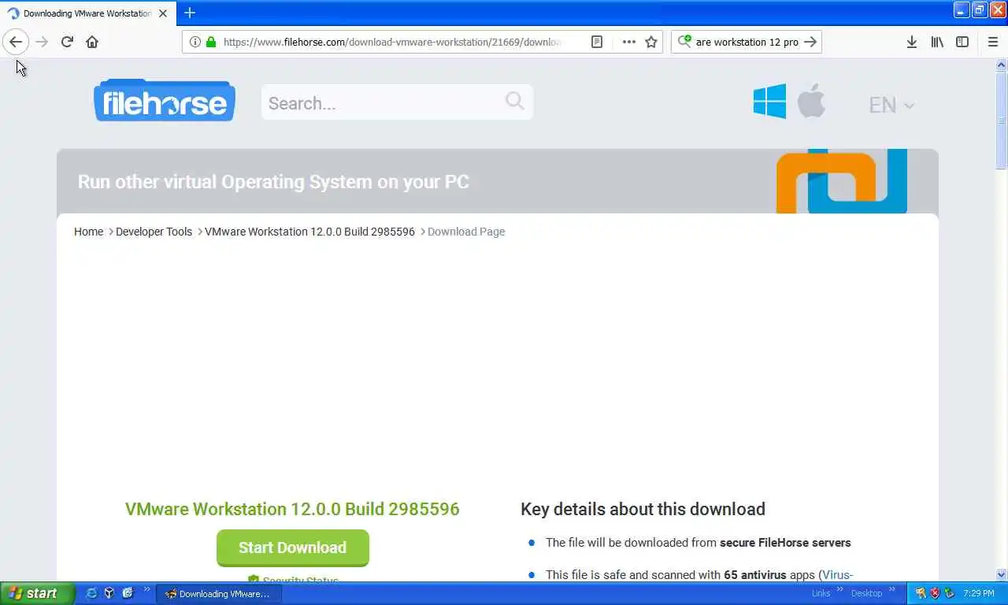The width and height of the screenshot is (1008, 605).
Task: Click the banner title Run other virtual Operating System
Action: (273, 181)
